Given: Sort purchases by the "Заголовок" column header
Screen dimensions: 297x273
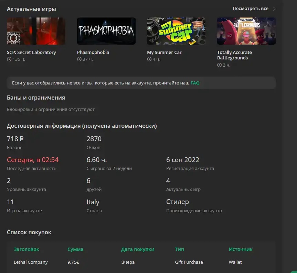Looking at the screenshot, I should pyautogui.click(x=26, y=249).
